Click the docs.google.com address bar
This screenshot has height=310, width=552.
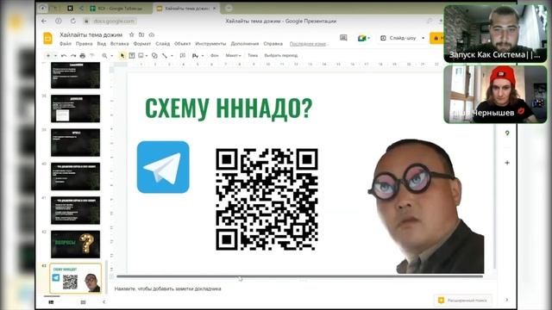114,21
